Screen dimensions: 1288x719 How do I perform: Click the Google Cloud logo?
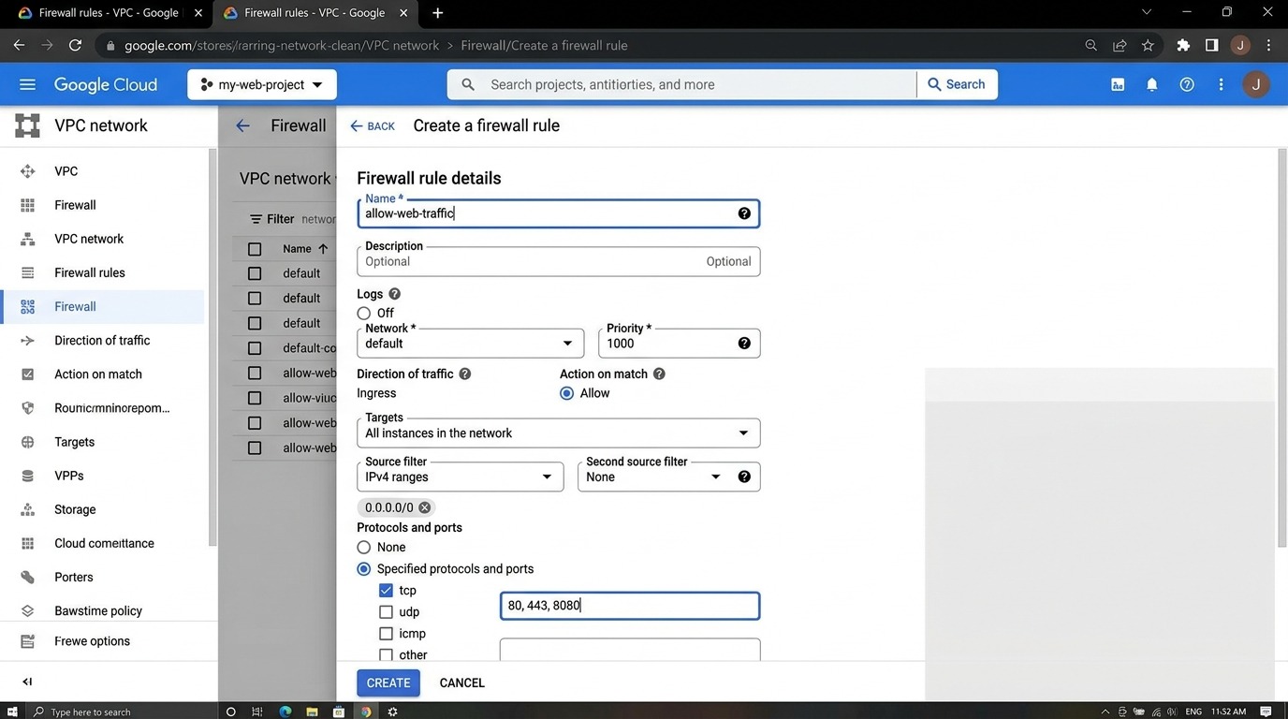pos(106,84)
